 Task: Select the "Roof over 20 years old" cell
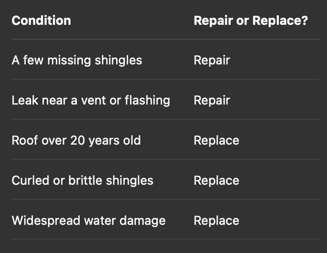tap(76, 140)
